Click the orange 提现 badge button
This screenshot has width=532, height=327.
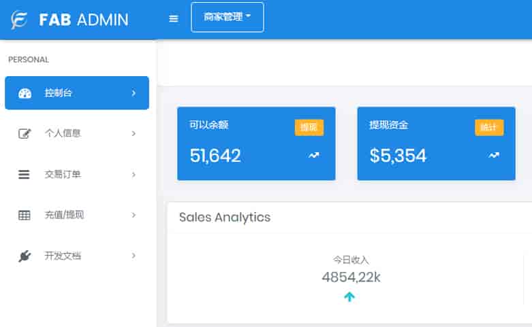[x=309, y=127]
